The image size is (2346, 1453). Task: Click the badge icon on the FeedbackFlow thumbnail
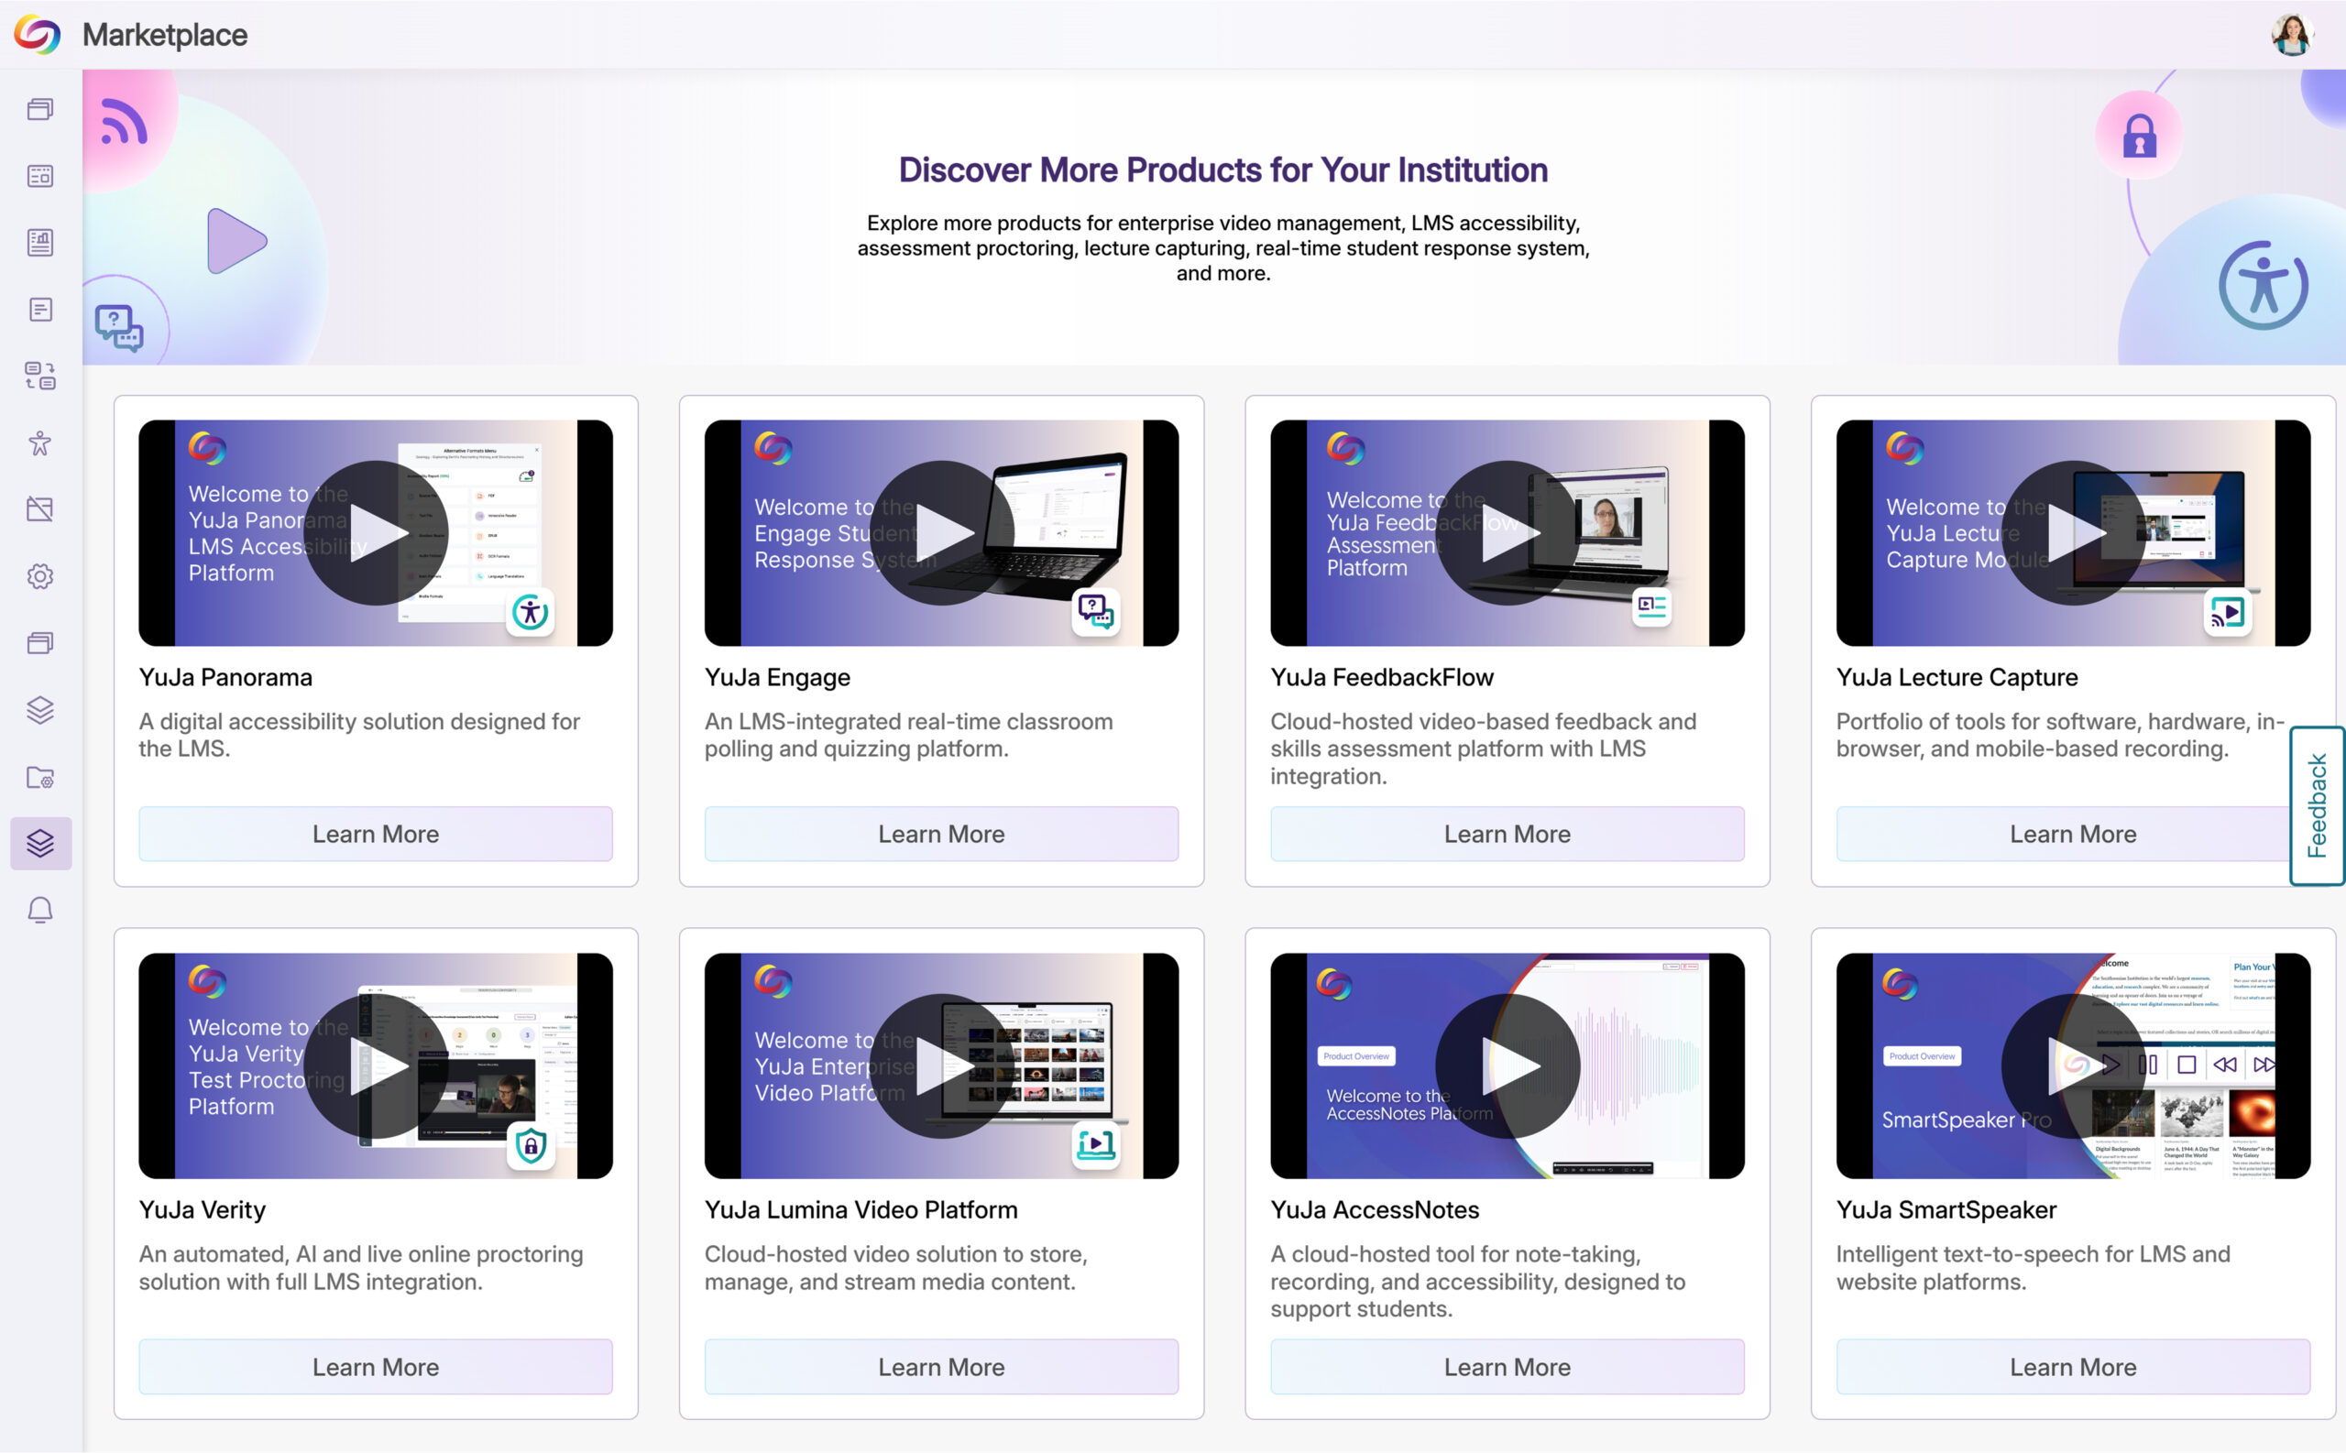point(1652,606)
